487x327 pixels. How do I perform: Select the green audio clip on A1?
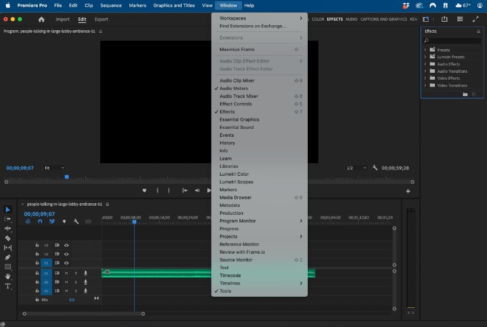[x=208, y=273]
